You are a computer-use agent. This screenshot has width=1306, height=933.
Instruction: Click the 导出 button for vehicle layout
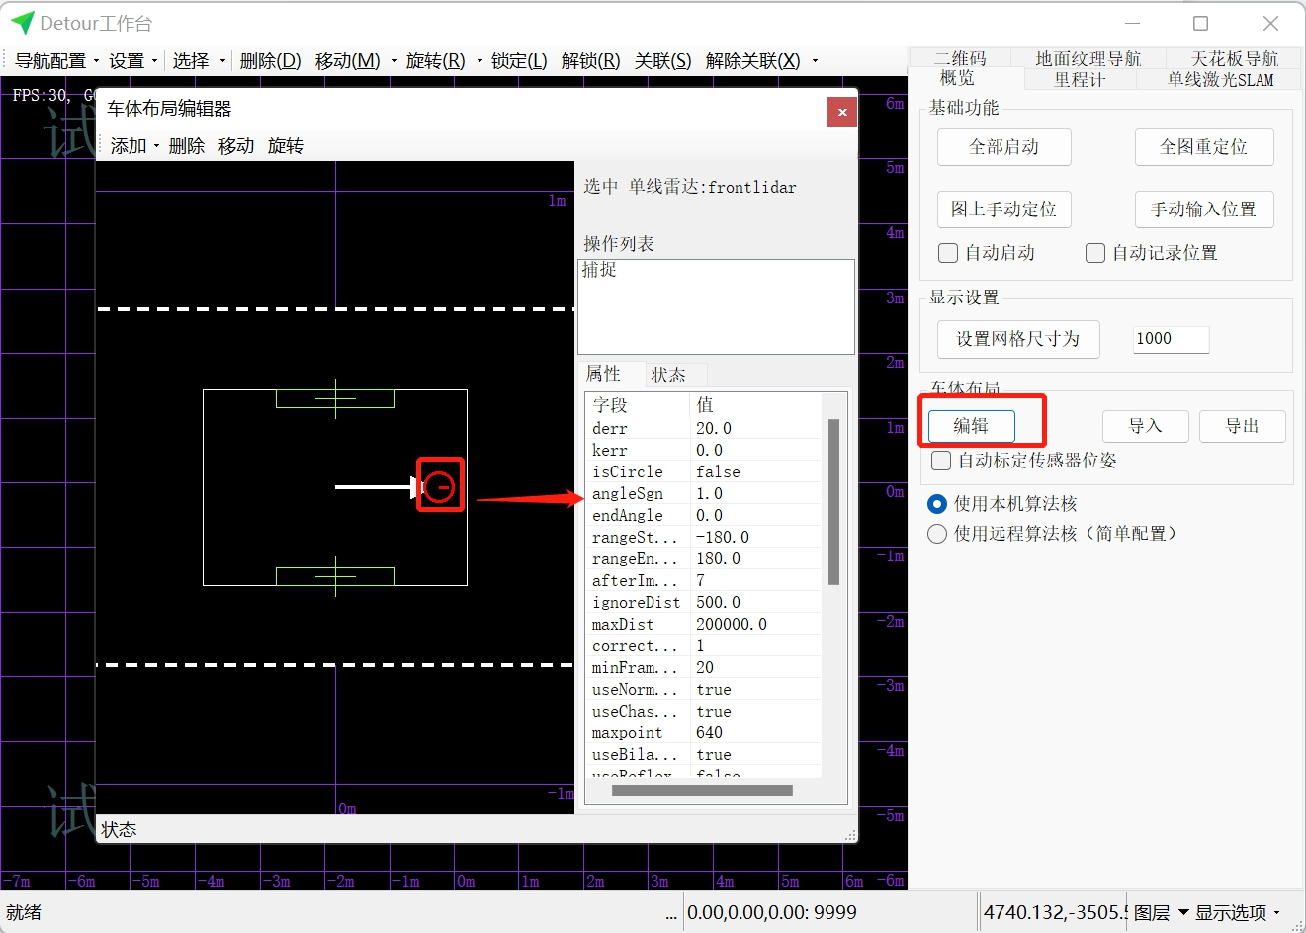coord(1242,426)
